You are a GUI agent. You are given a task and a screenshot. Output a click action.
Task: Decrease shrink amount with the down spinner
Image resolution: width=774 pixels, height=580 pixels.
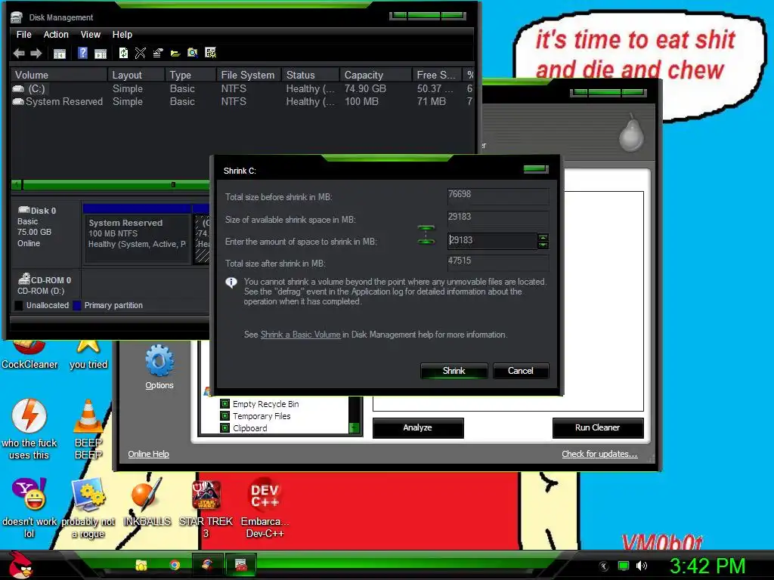tap(543, 245)
